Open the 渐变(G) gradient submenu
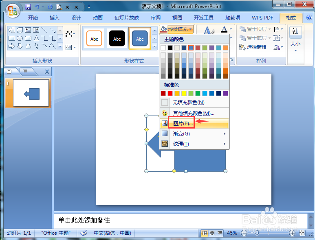 click(x=194, y=133)
